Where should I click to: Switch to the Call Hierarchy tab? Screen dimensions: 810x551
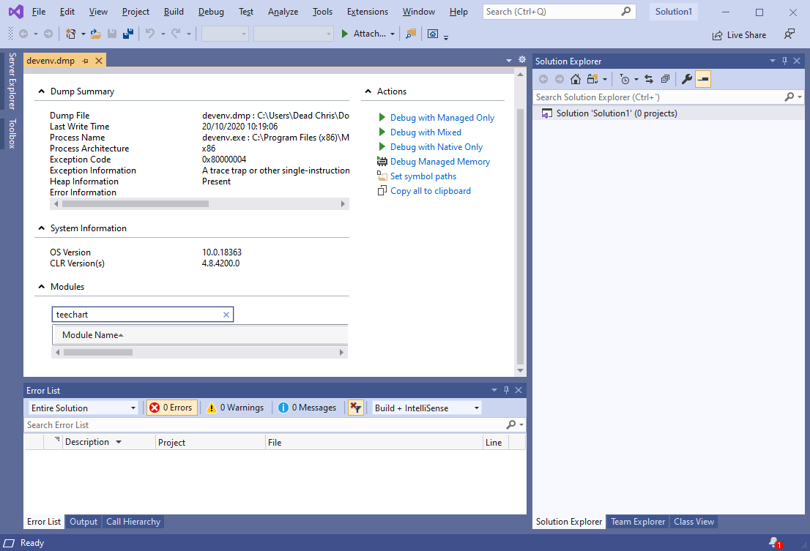tap(133, 522)
